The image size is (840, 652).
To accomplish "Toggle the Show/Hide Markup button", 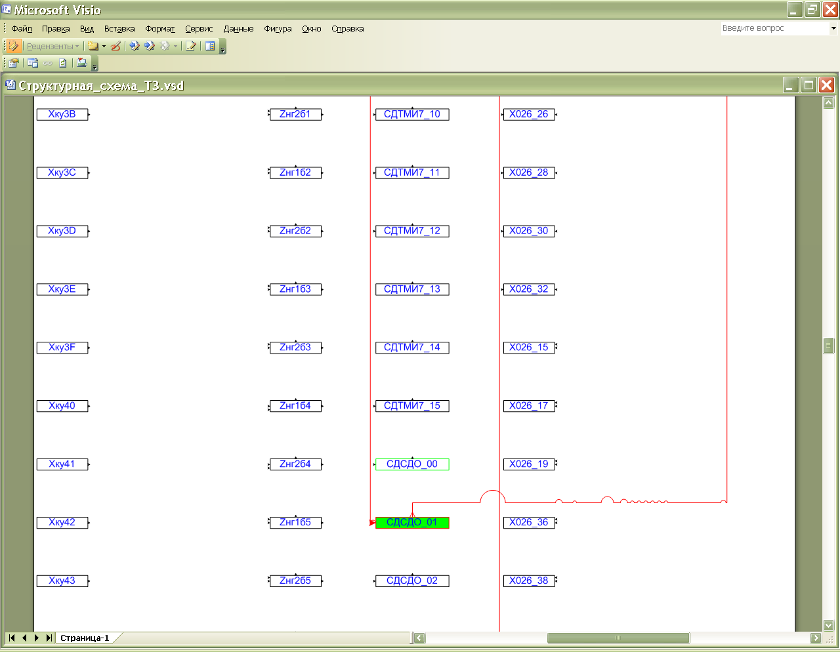I will point(14,46).
